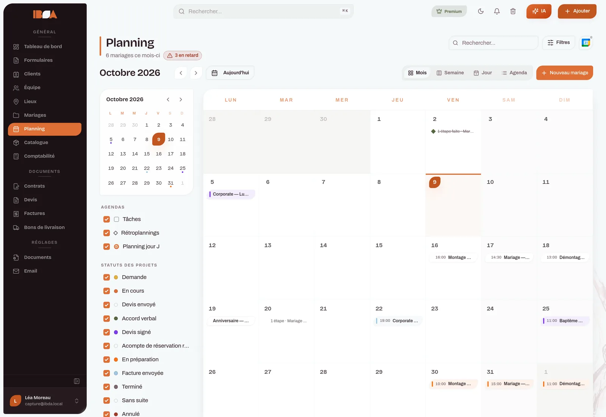Switch to Jour view
The image size is (606, 417).
click(x=483, y=73)
